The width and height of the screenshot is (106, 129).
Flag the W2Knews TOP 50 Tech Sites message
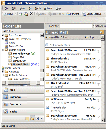(x=99, y=100)
